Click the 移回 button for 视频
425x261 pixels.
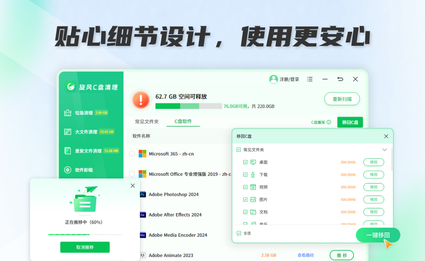tap(374, 187)
